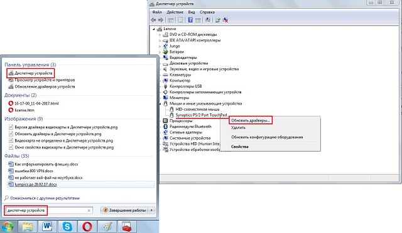Click the mouse icon of HID-совместимая мышь
The image size is (402, 233).
[x=171, y=109]
